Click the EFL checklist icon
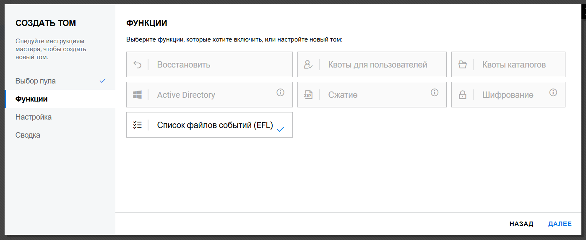The height and width of the screenshot is (240, 586). click(x=137, y=125)
